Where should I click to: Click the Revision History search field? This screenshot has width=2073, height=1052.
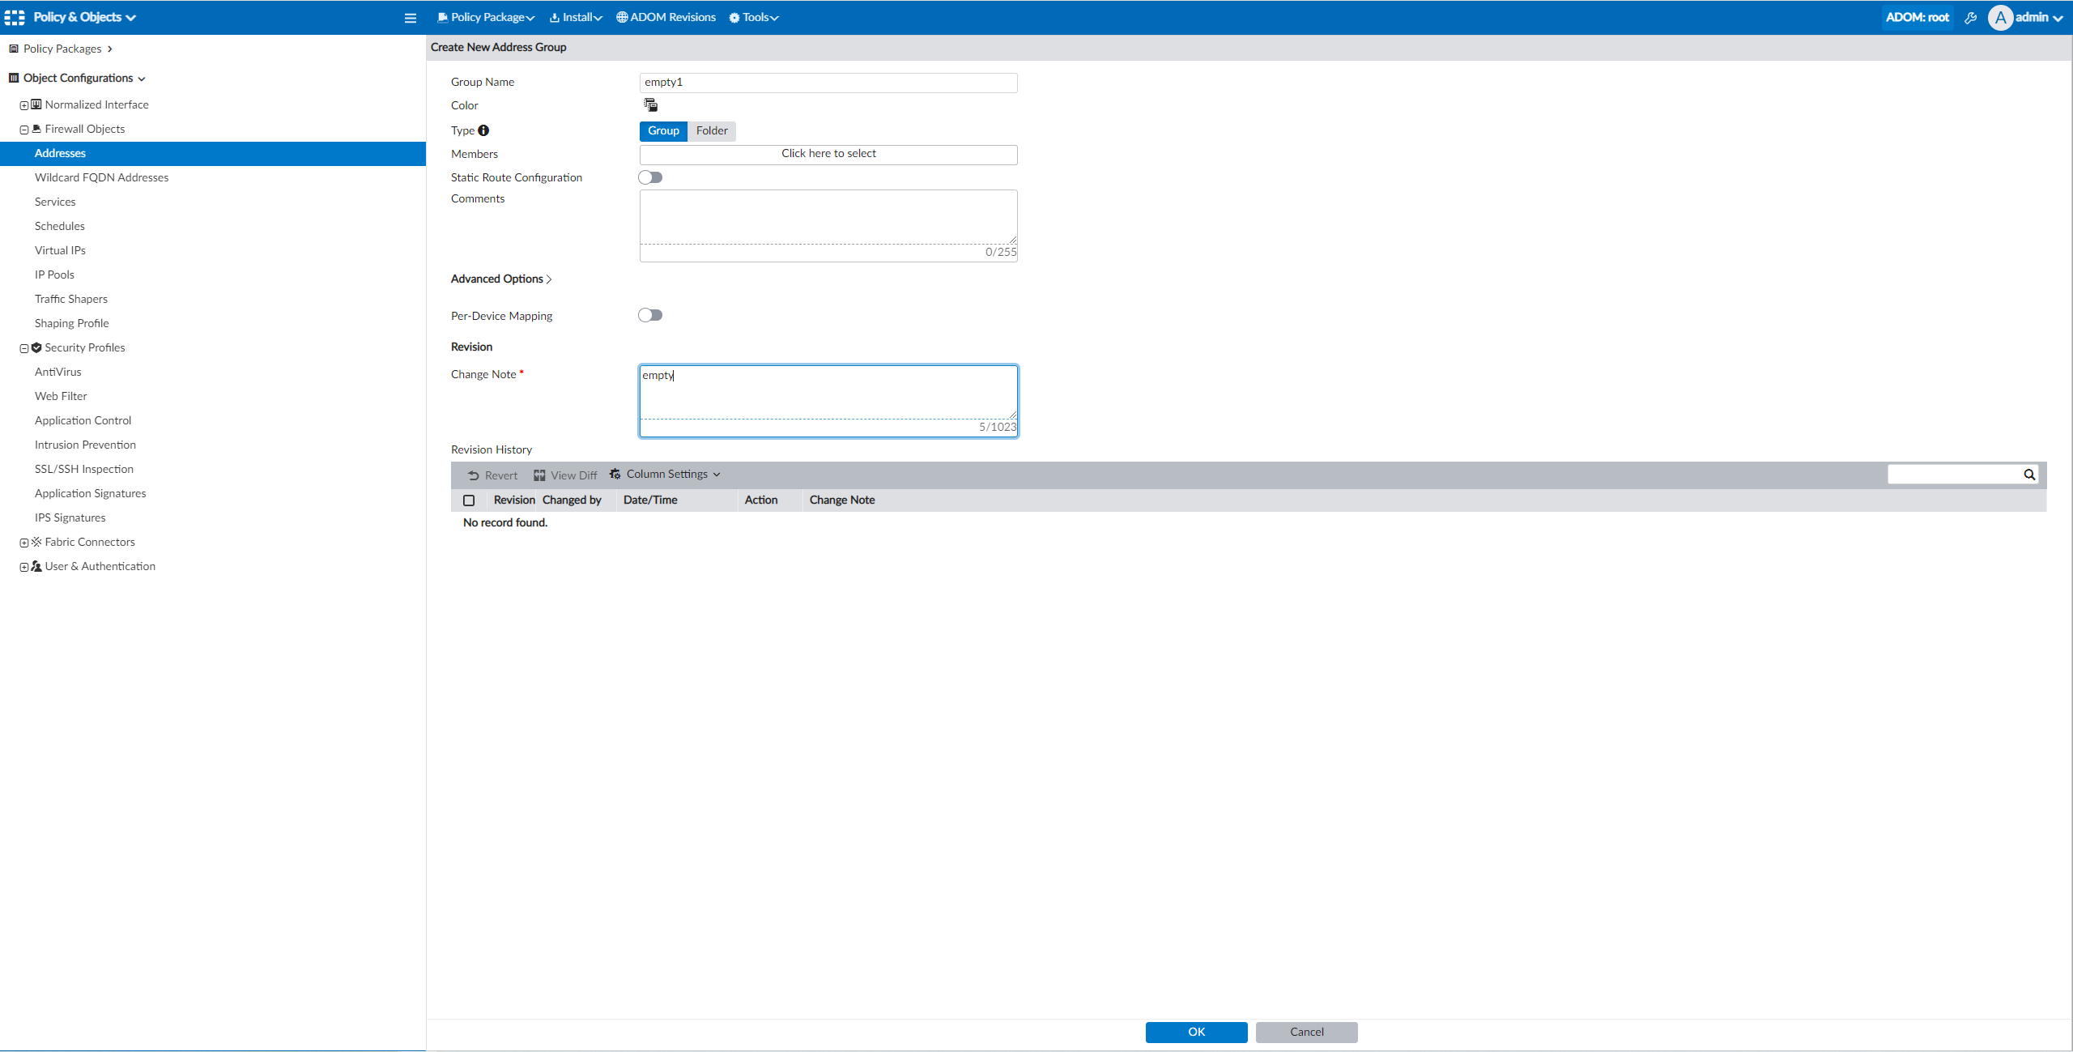tap(1960, 474)
